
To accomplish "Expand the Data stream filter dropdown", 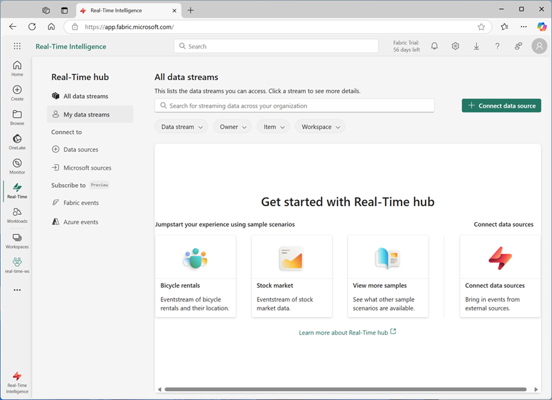I will (x=181, y=127).
